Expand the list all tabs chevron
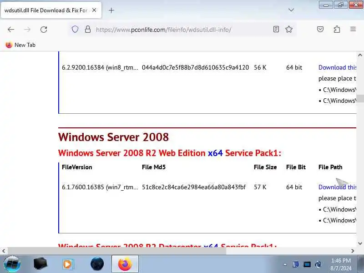 point(291,10)
